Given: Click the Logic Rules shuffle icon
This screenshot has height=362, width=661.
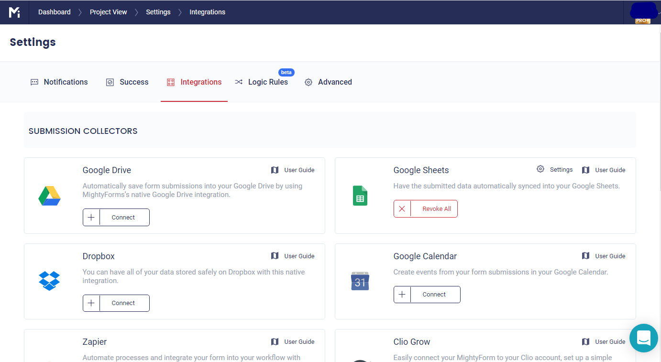Looking at the screenshot, I should click(239, 82).
